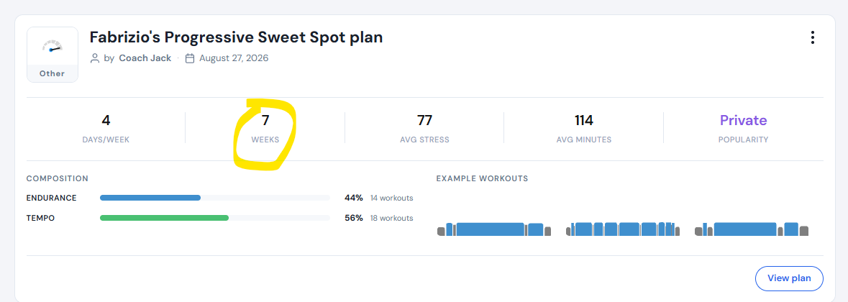
Task: Click the Fabrizio's Progressive Sweet Spot plan title
Action: point(237,37)
